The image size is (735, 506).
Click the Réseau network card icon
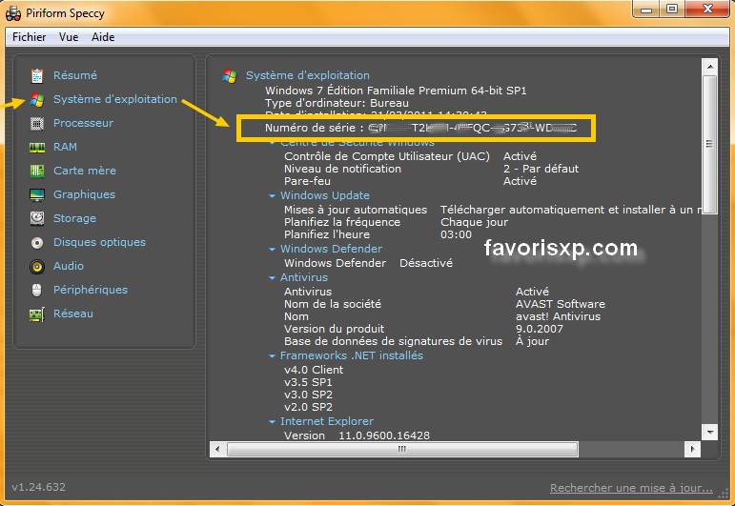click(x=37, y=314)
